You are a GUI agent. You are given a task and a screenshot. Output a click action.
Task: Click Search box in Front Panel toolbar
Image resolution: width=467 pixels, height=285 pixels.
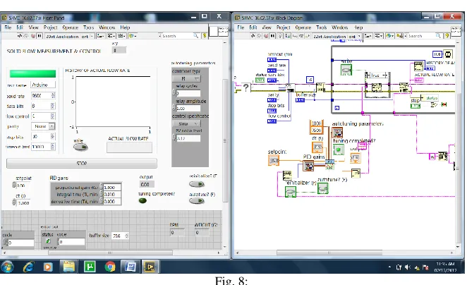coord(180,36)
